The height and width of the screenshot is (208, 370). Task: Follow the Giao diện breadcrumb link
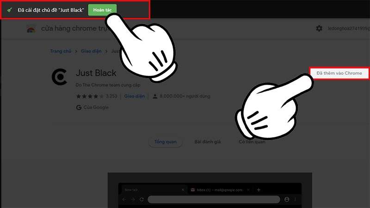tap(91, 51)
